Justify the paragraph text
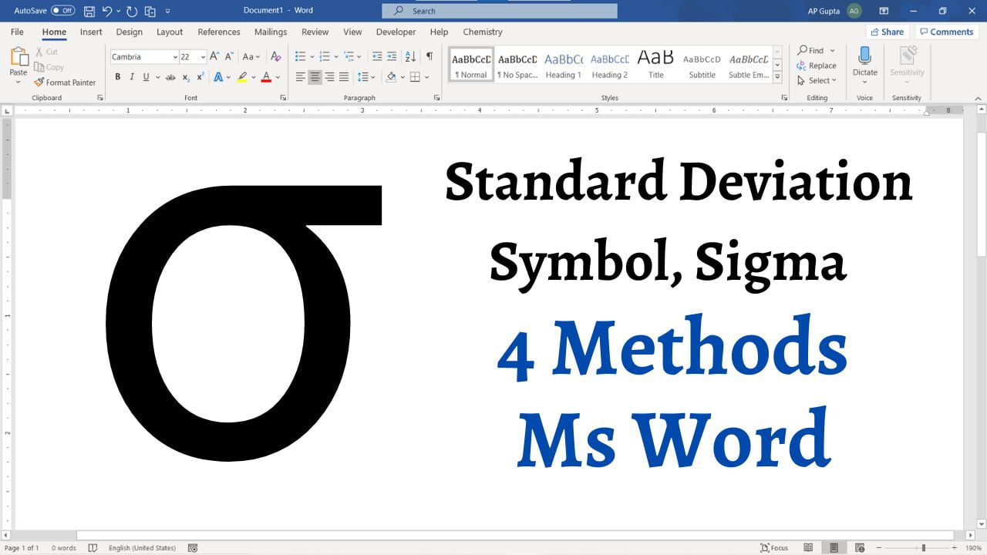 [x=344, y=77]
